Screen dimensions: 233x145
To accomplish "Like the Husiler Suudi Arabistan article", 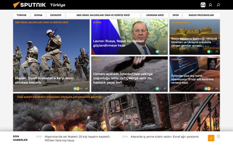I will tap(75, 89).
